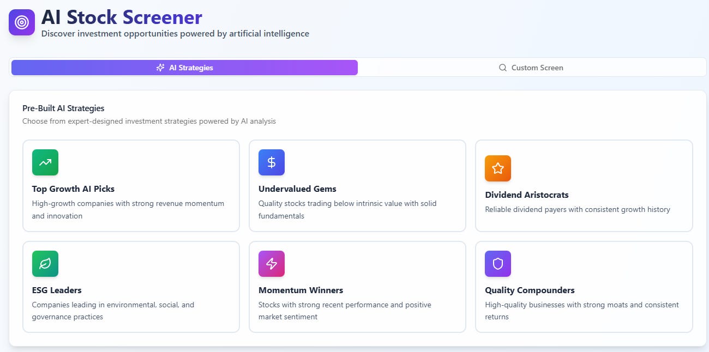Click the purple shield icon
Viewport: 709px width, 352px height.
pyautogui.click(x=498, y=264)
